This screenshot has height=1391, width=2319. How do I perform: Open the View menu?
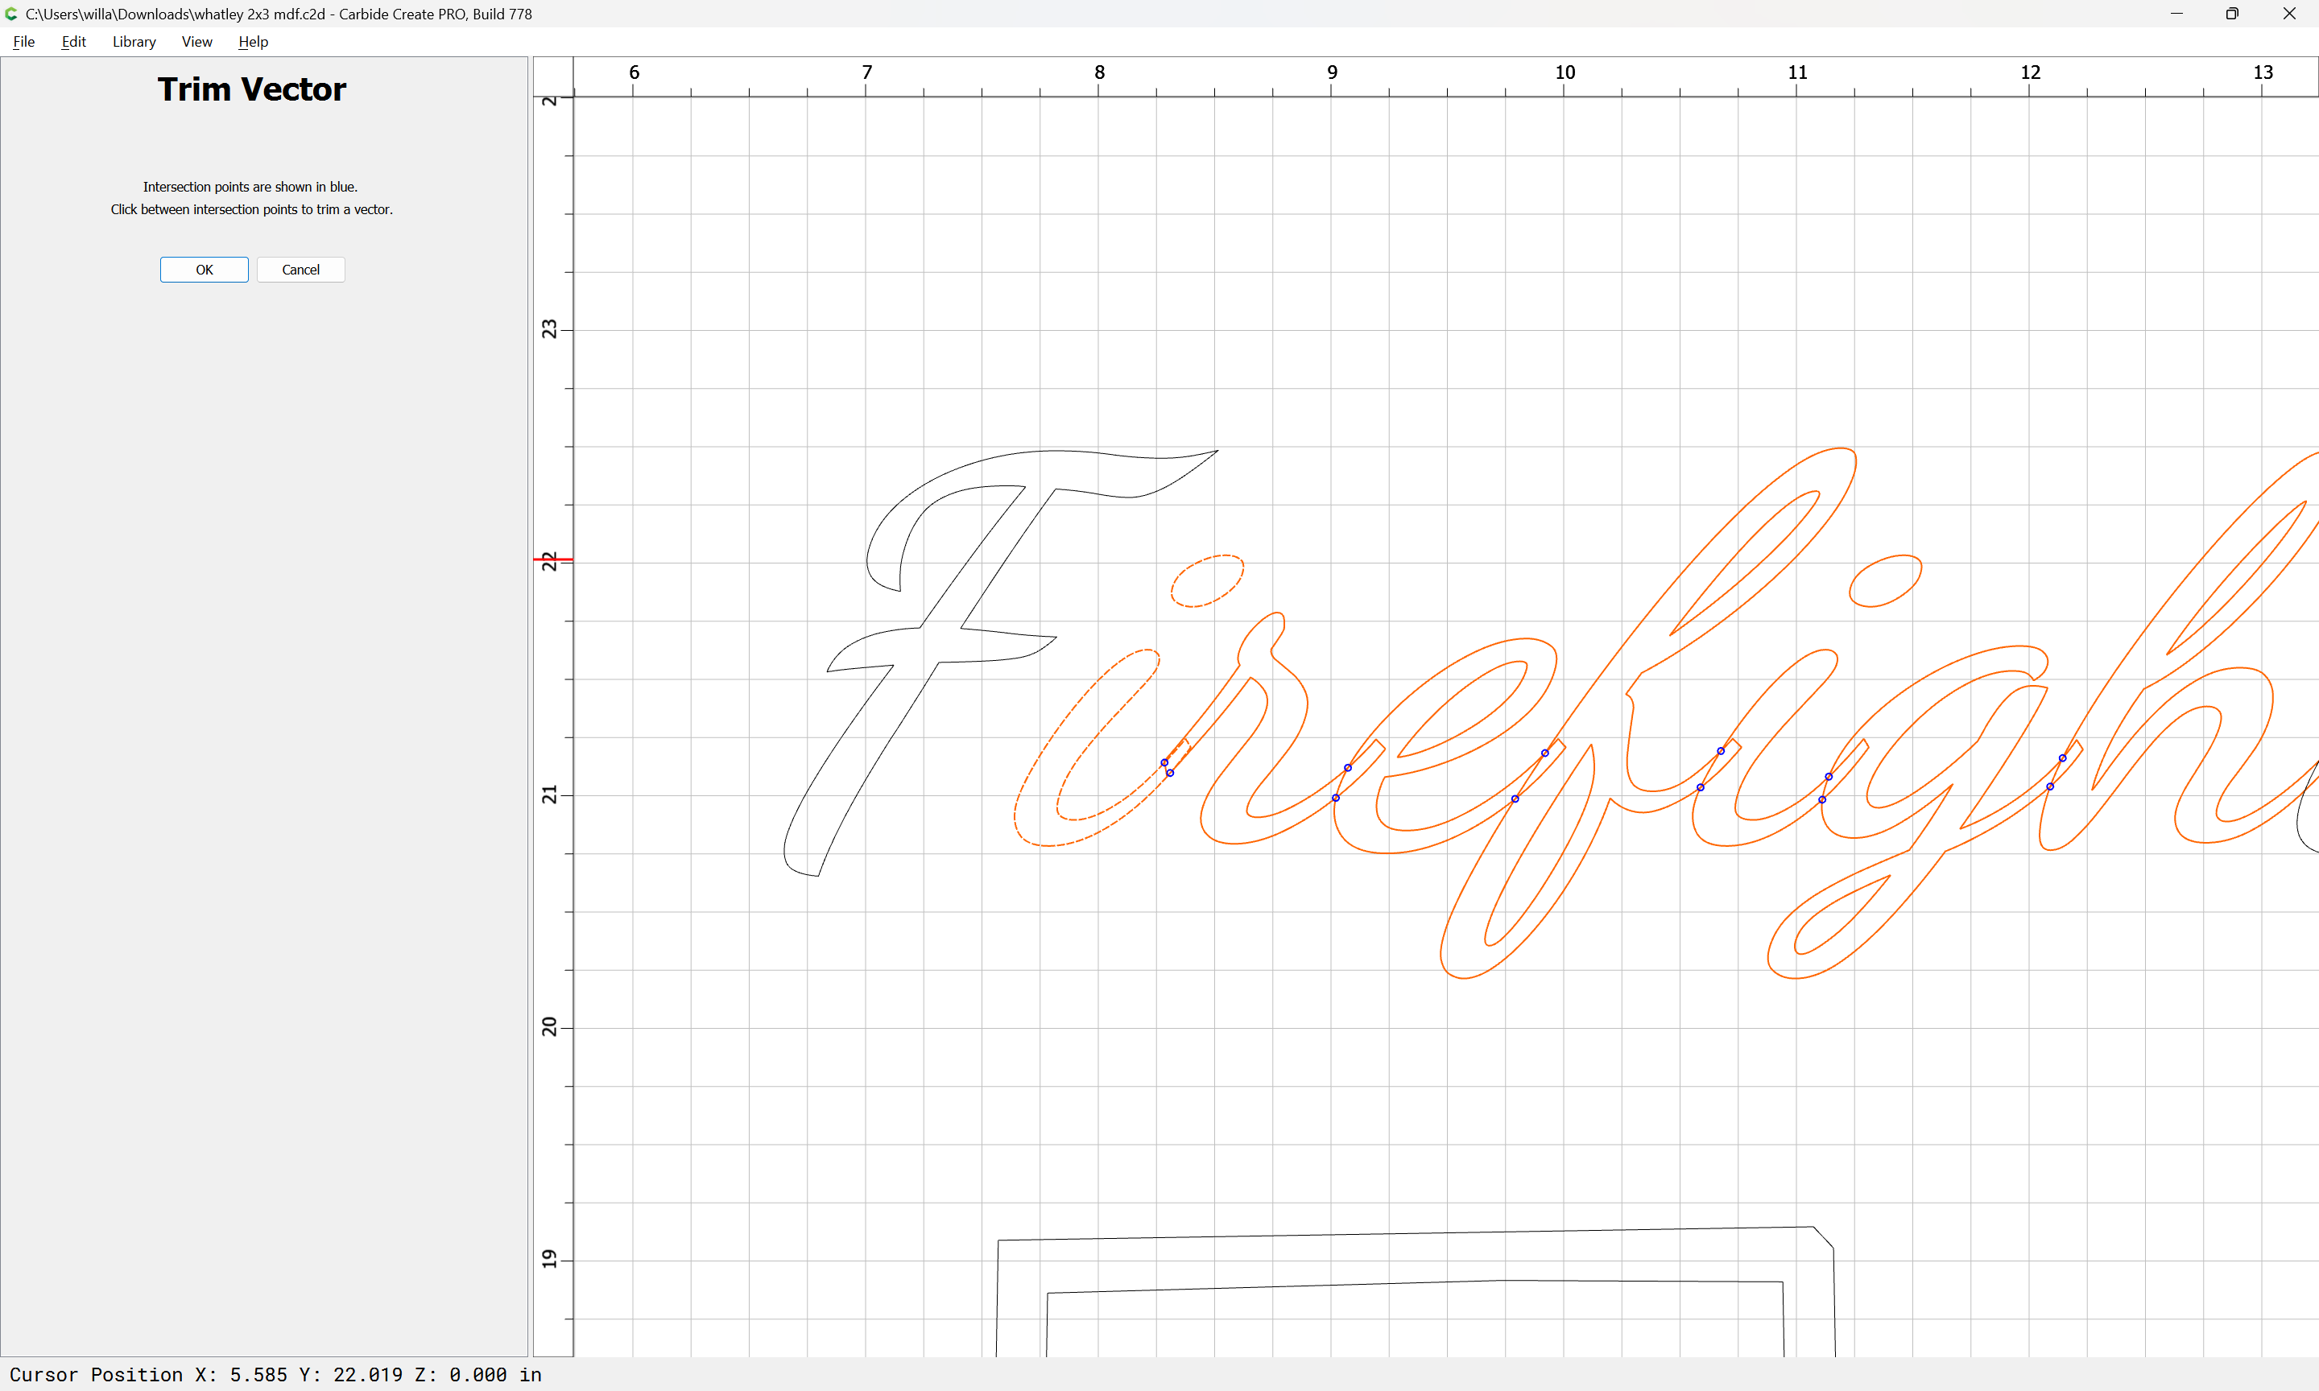click(x=196, y=42)
